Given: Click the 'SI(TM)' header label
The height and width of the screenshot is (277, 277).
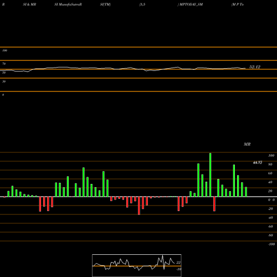Looking at the screenshot, I should pyautogui.click(x=105, y=4).
